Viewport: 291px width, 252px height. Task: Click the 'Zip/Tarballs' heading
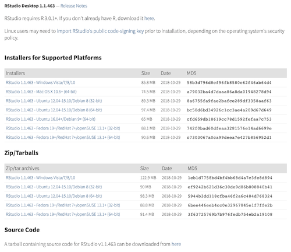[x=22, y=153]
